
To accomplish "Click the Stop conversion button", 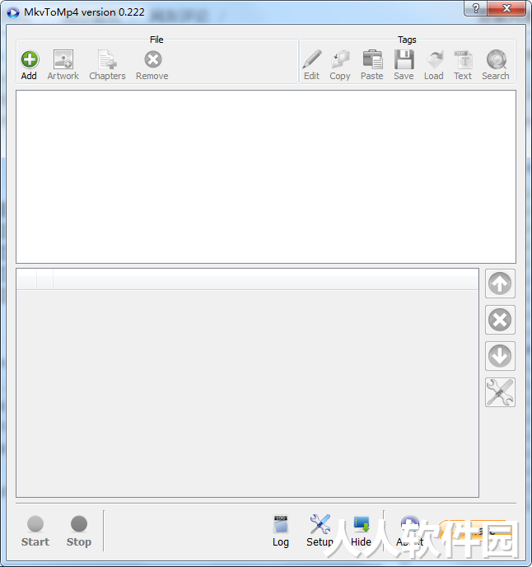I will (79, 532).
